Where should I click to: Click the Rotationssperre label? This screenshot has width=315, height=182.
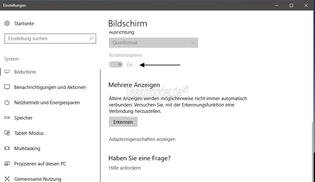click(x=125, y=55)
